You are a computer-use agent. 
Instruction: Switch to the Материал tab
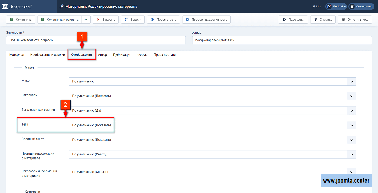pos(17,55)
